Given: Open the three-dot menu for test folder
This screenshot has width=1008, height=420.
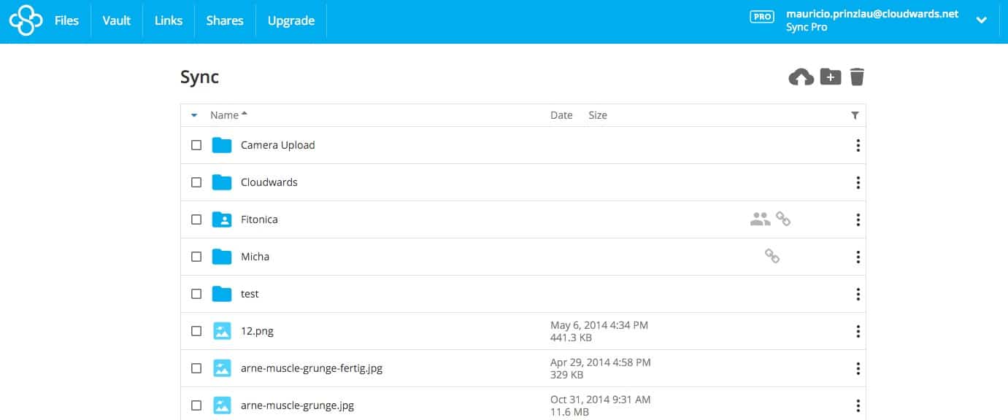Looking at the screenshot, I should point(858,294).
